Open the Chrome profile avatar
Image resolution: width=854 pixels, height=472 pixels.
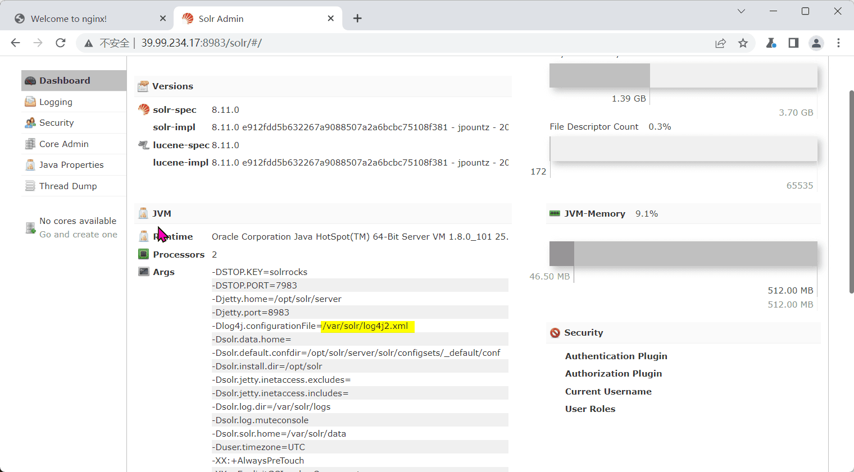point(816,43)
